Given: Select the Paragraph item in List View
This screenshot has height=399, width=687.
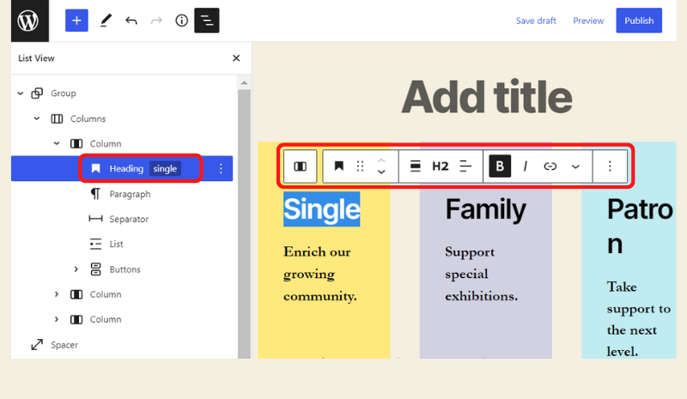Looking at the screenshot, I should [x=129, y=194].
